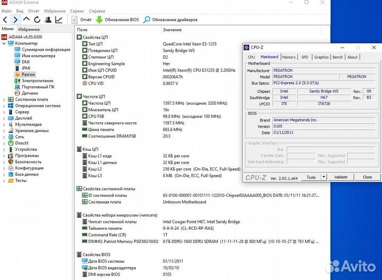Click the Значение column header
382x280 pixels.
172,30
